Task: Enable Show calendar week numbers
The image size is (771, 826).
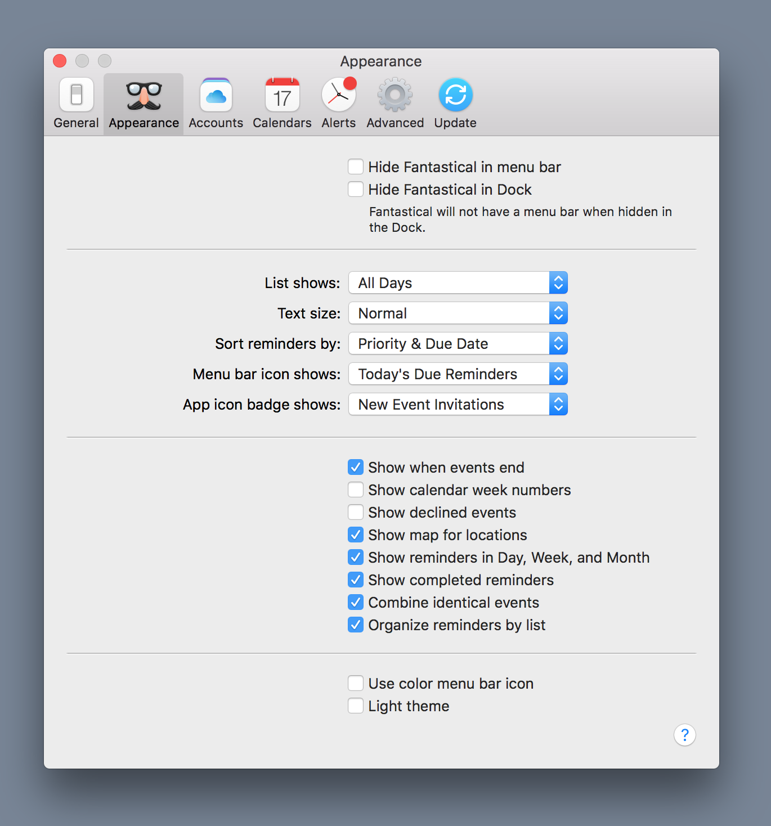Action: tap(355, 490)
